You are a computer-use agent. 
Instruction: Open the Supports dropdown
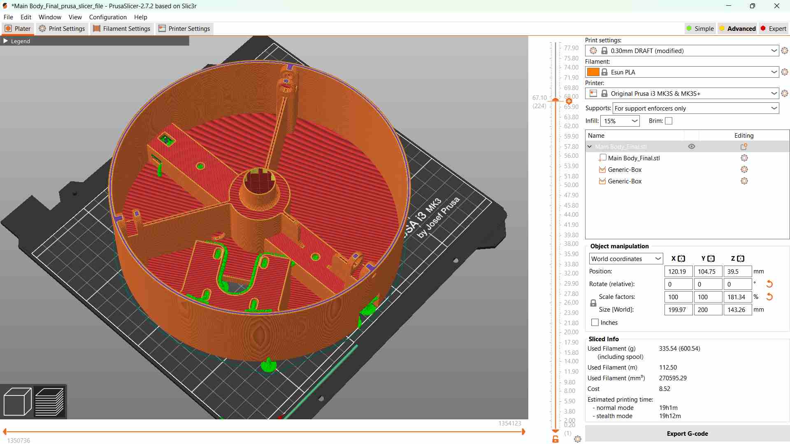click(696, 109)
